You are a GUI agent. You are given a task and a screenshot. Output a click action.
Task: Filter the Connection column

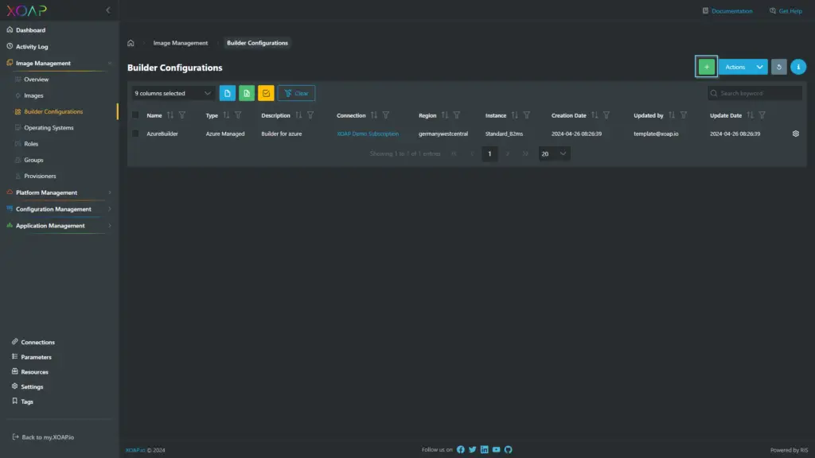[386, 115]
